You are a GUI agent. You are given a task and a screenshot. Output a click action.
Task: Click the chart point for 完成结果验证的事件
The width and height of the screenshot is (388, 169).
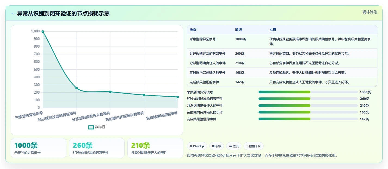tap(178, 97)
